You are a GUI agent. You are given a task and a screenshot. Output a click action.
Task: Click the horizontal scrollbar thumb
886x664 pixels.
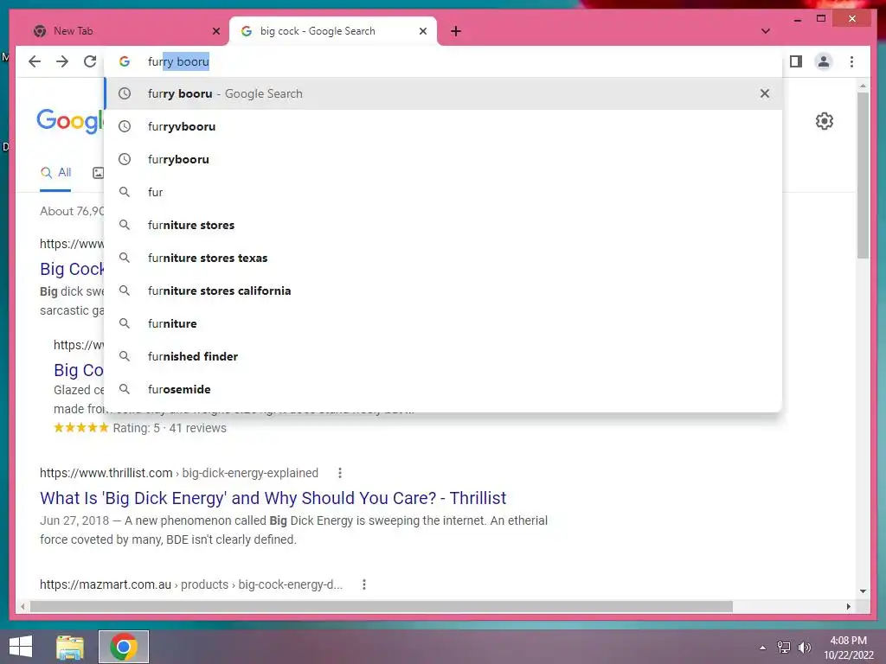click(382, 606)
